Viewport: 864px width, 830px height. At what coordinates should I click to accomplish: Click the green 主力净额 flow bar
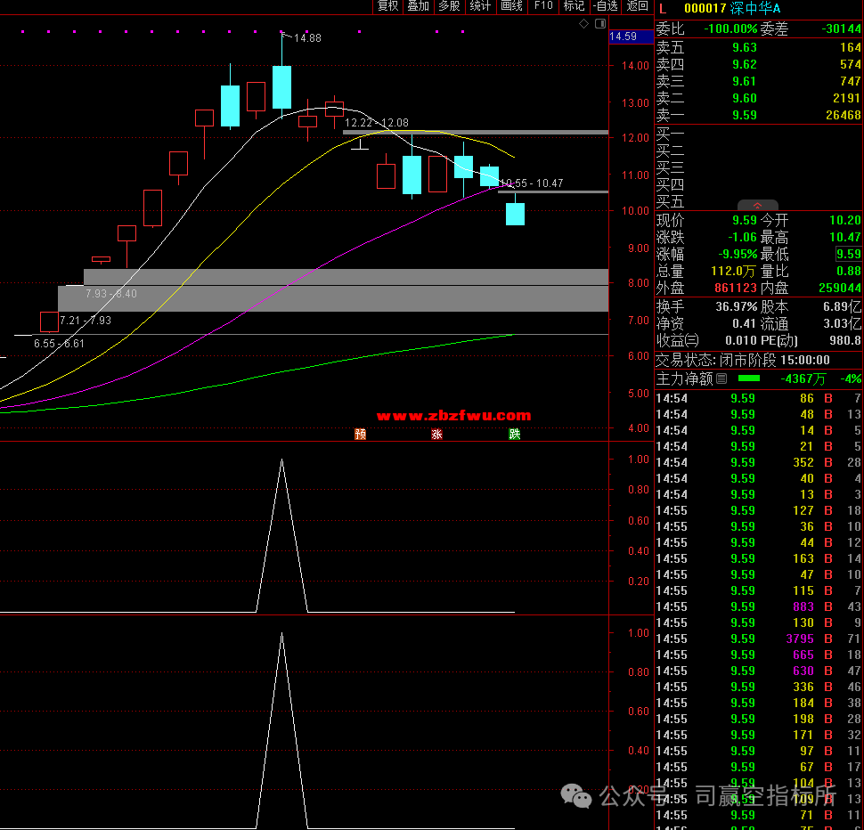coord(749,378)
